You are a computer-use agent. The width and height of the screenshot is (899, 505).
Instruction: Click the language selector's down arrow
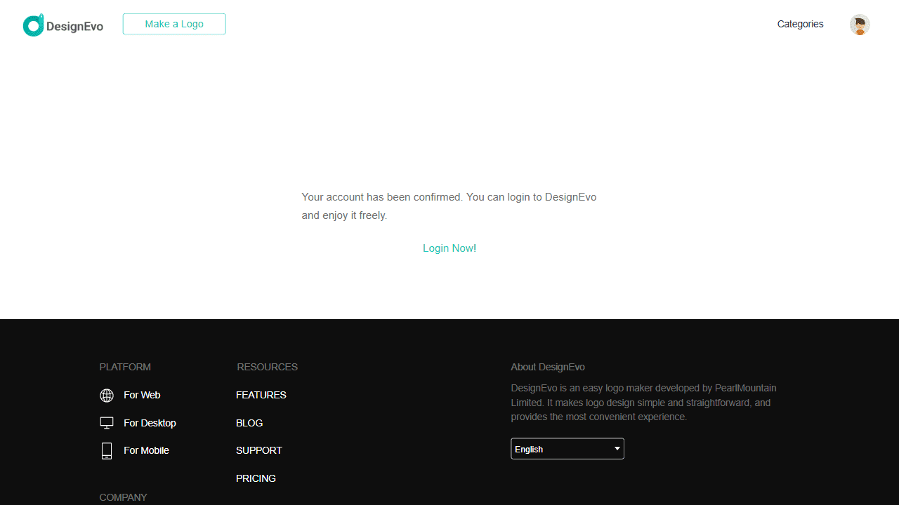617,449
